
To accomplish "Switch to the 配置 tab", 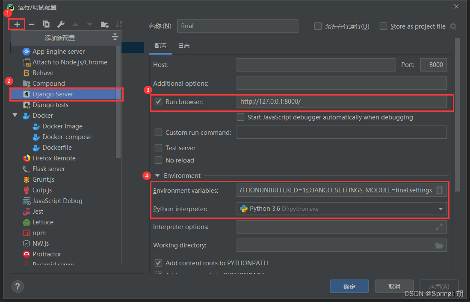I will click(x=161, y=46).
